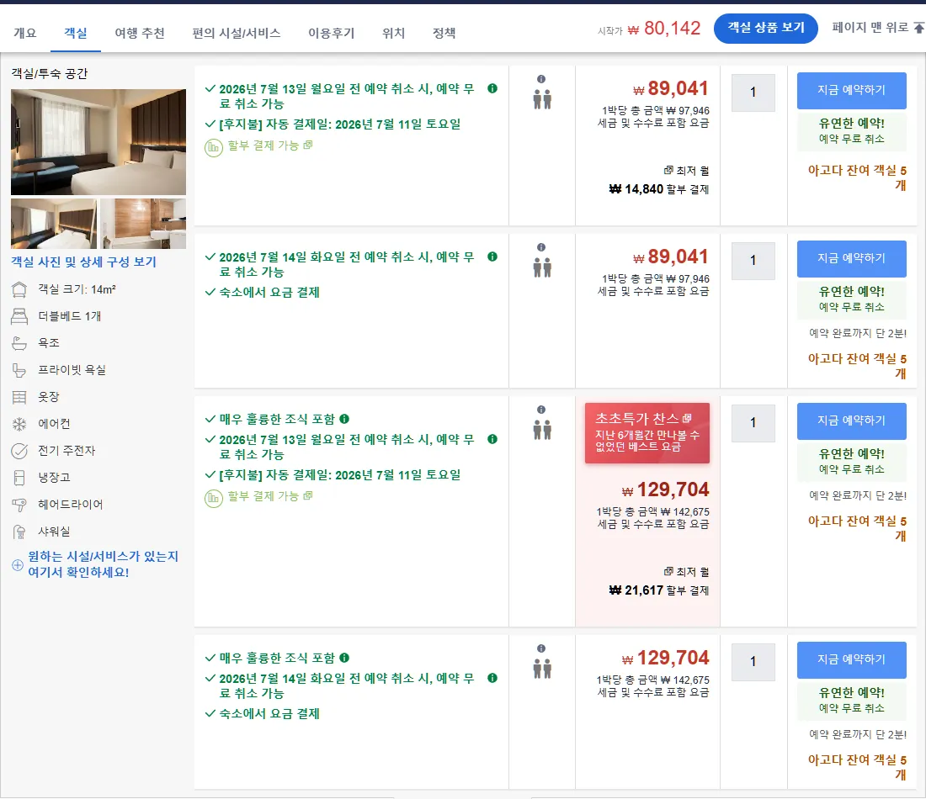Open room quantity dropdown for 129,704 special offer
This screenshot has width=926, height=799.
point(753,423)
